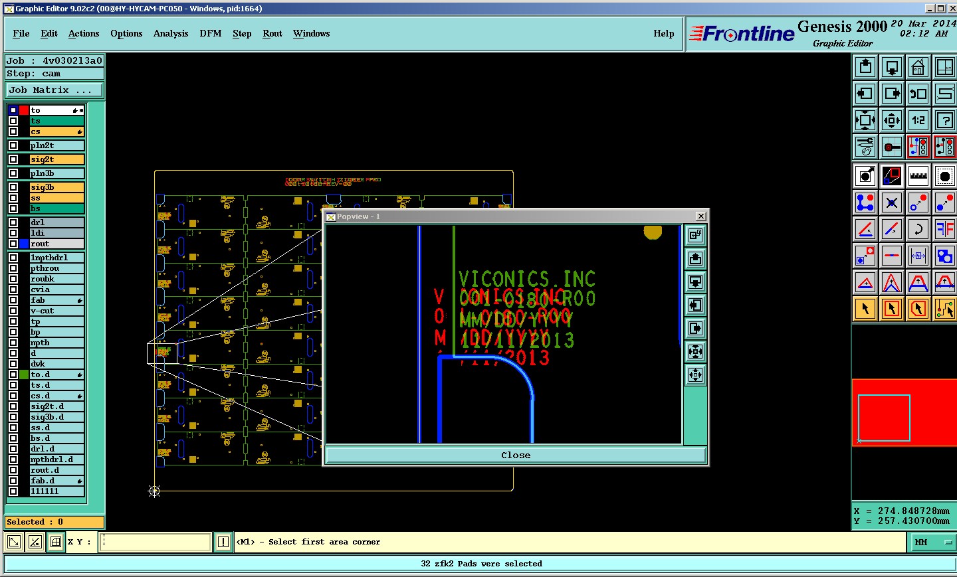Open the Actions menu
The image size is (957, 577).
[84, 33]
